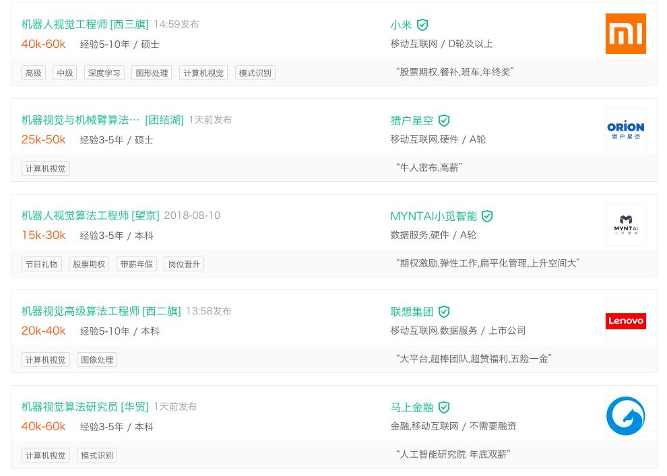Open the MYNTAI小觅智能 company link

point(434,216)
